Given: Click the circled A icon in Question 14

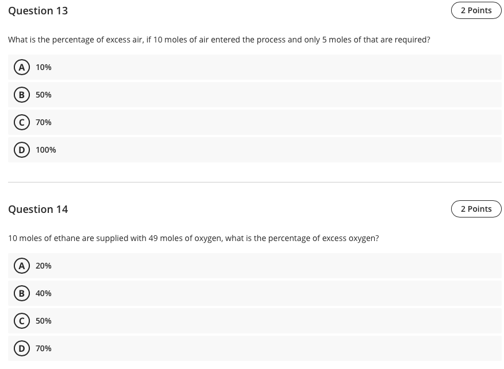Looking at the screenshot, I should tap(22, 266).
